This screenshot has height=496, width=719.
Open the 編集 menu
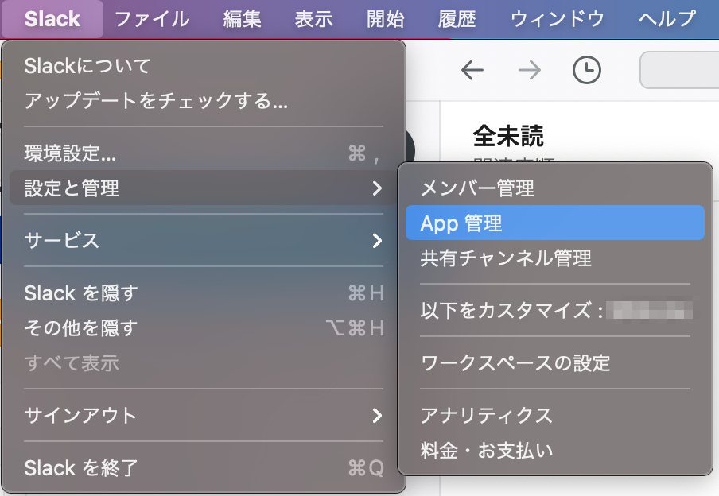coord(242,19)
